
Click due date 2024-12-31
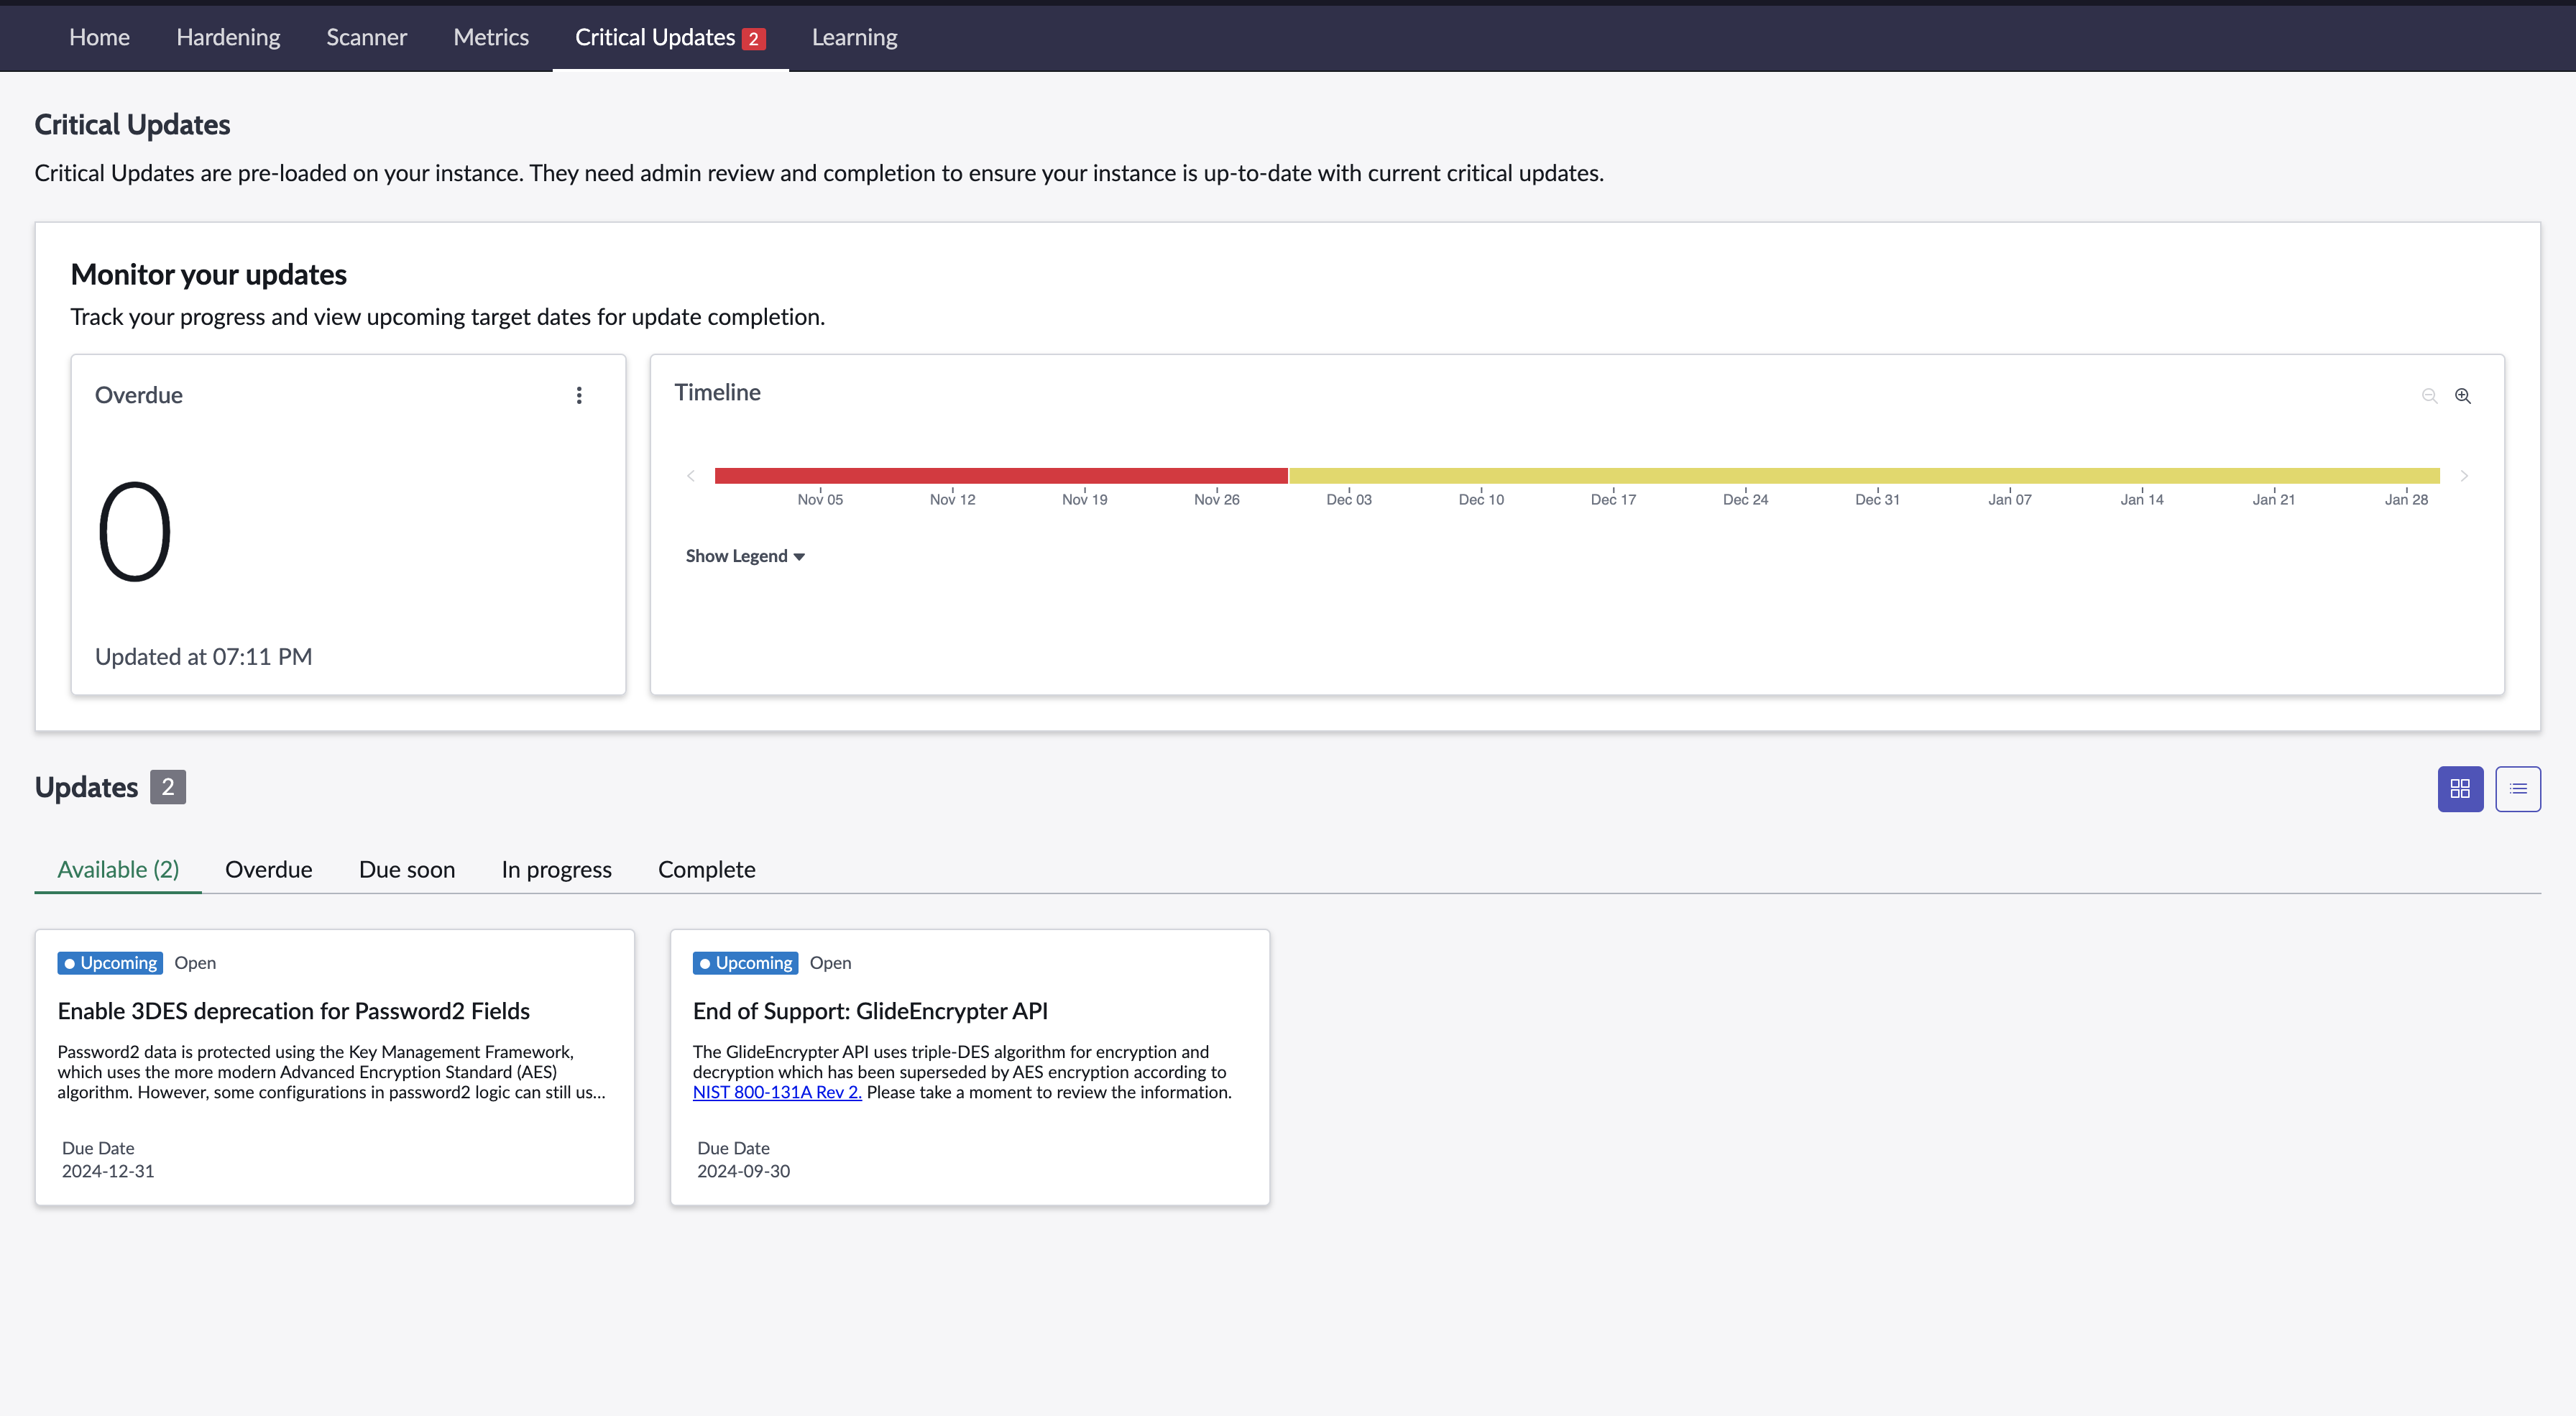[108, 1171]
